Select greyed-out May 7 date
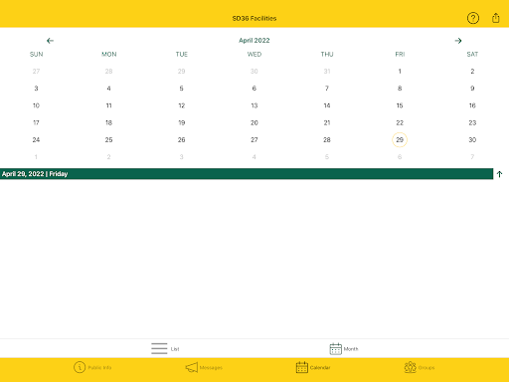509x382 pixels. [472, 157]
